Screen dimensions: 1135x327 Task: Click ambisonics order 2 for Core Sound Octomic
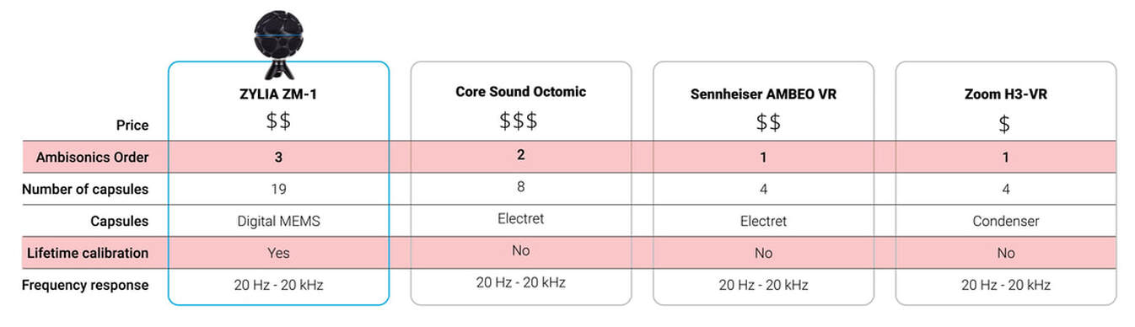pyautogui.click(x=520, y=156)
